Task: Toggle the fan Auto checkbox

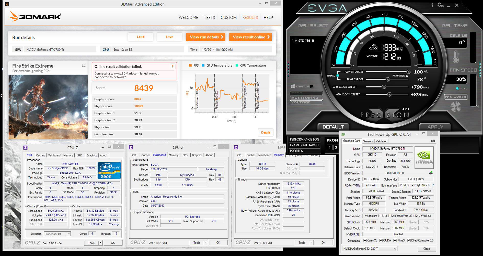Action: 457,88
